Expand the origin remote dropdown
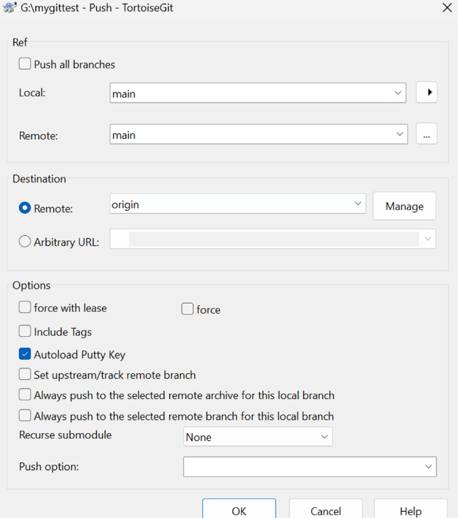Viewport: 458px width, 518px height. tap(358, 204)
